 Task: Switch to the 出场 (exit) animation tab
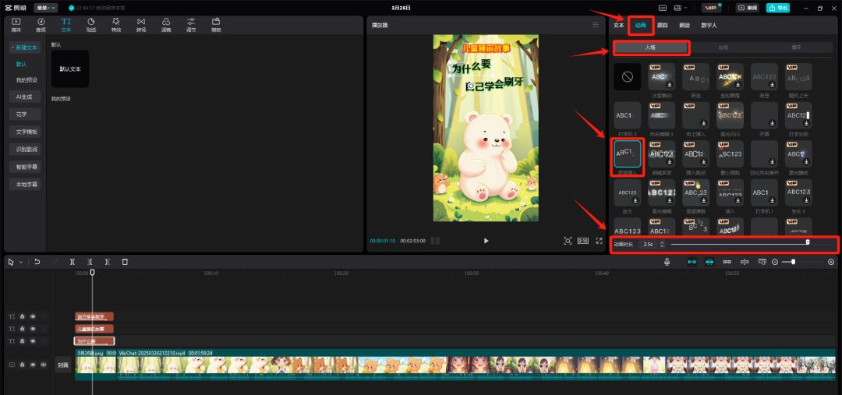(723, 48)
